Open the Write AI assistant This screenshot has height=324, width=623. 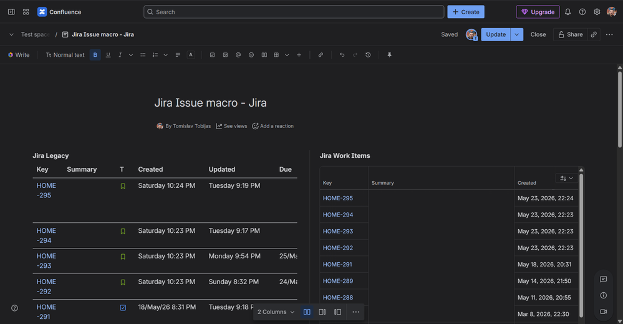[x=19, y=55]
